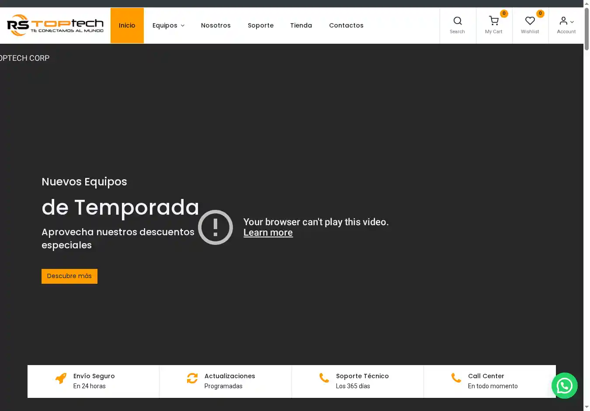Open the Search magnifier icon
Screen dimensions: 590x411
pyautogui.click(x=457, y=21)
